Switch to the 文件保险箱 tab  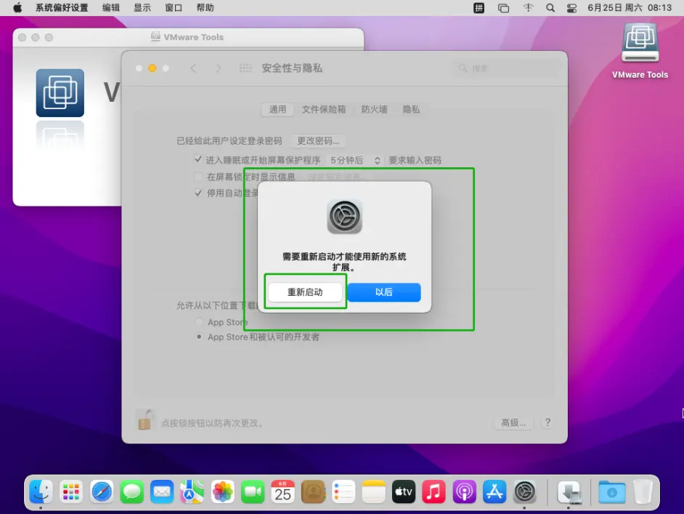click(x=324, y=109)
